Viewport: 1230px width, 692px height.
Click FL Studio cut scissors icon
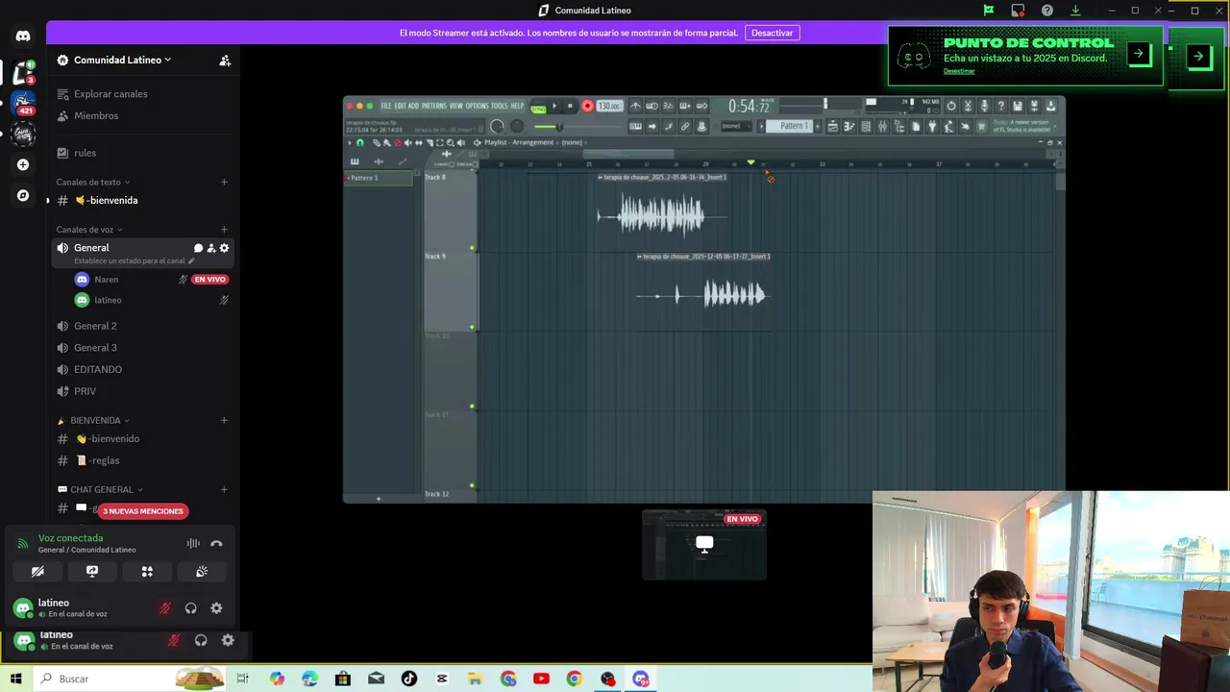pyautogui.click(x=968, y=106)
